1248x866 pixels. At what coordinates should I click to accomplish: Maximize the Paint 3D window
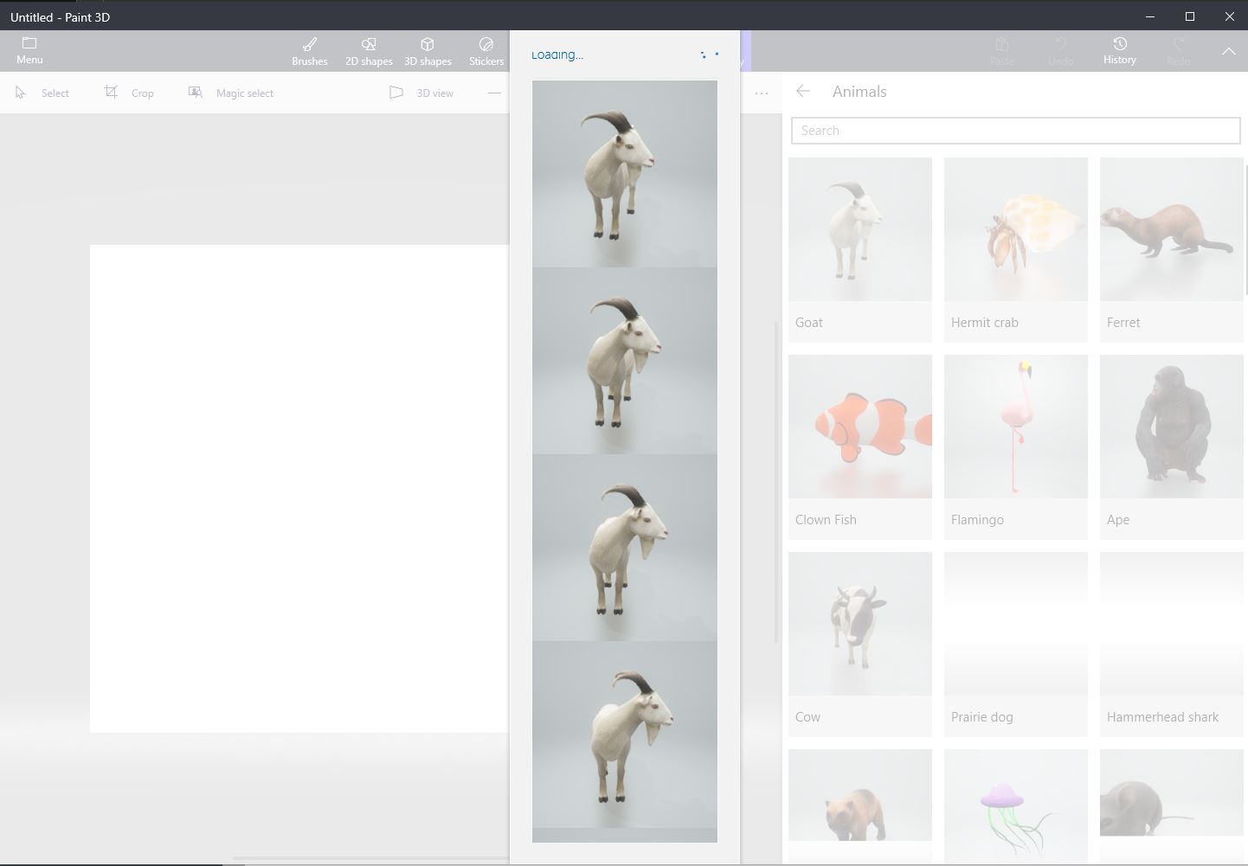tap(1190, 16)
